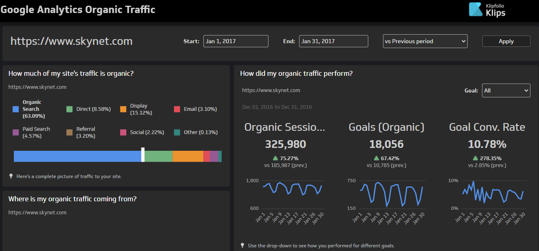Screen dimensions: 539x251
Task: Click the orange Display bar segment
Action: pos(188,156)
